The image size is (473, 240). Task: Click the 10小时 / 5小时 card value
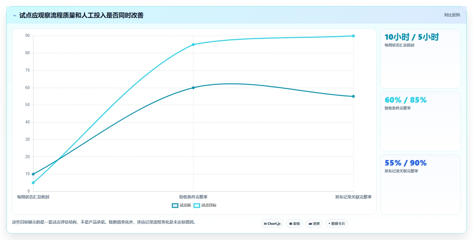pos(412,37)
